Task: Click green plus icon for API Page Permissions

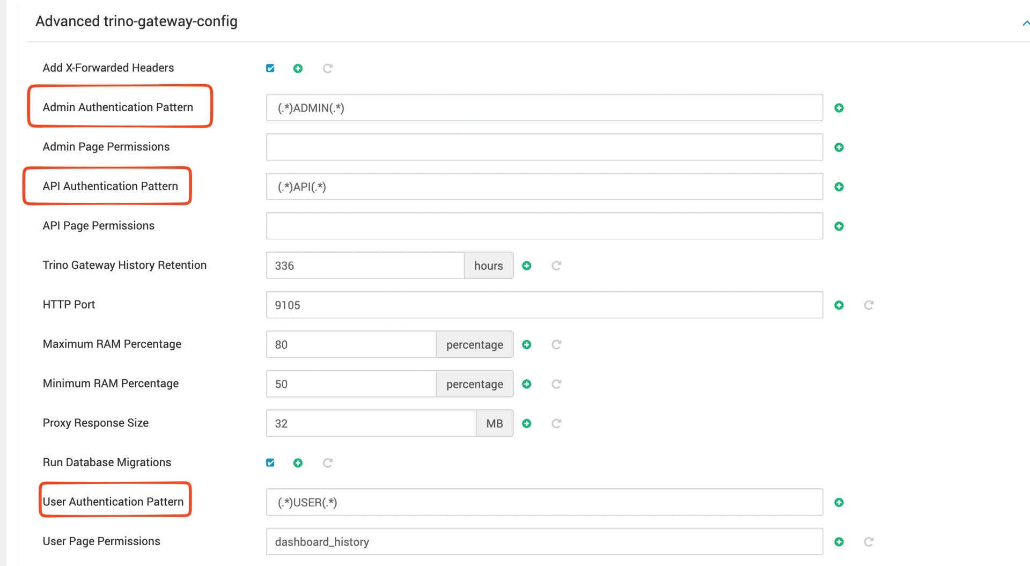Action: pos(839,226)
